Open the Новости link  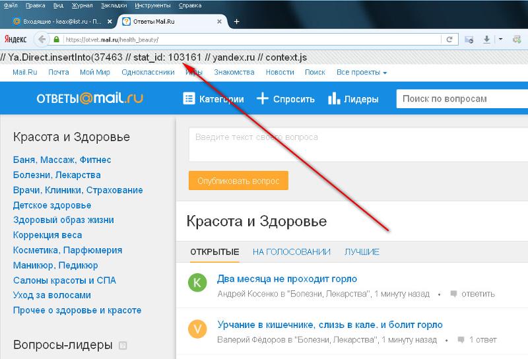(x=280, y=72)
